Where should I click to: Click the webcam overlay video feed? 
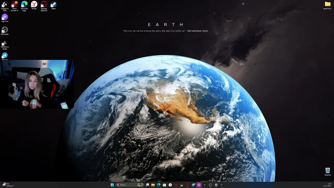point(37,84)
